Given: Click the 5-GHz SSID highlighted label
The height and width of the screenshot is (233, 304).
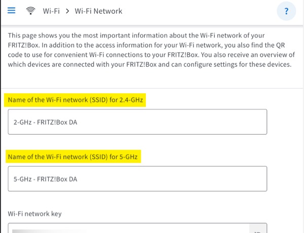Looking at the screenshot, I should [x=73, y=157].
